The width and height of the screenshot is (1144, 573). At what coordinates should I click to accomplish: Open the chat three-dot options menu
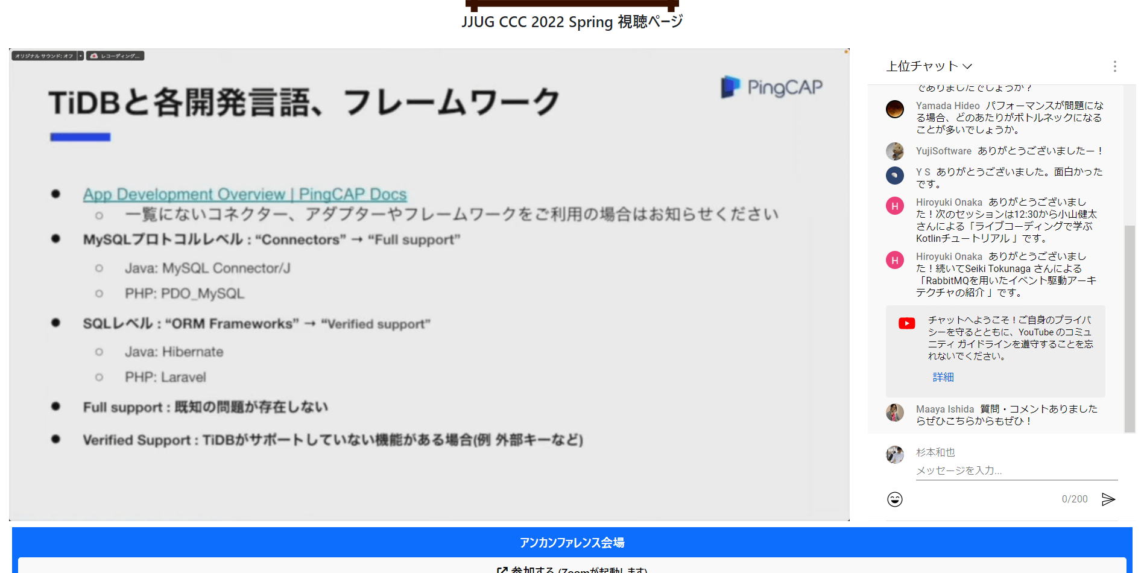click(x=1114, y=66)
